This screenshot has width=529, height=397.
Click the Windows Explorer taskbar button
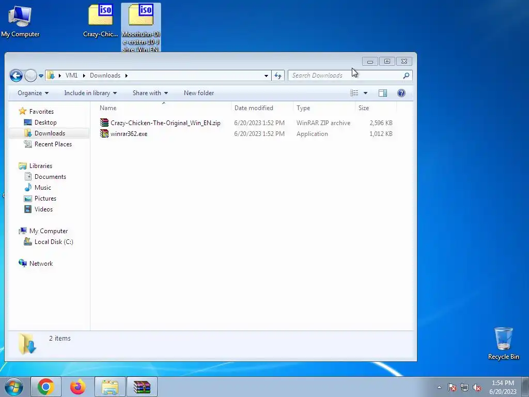[110, 387]
